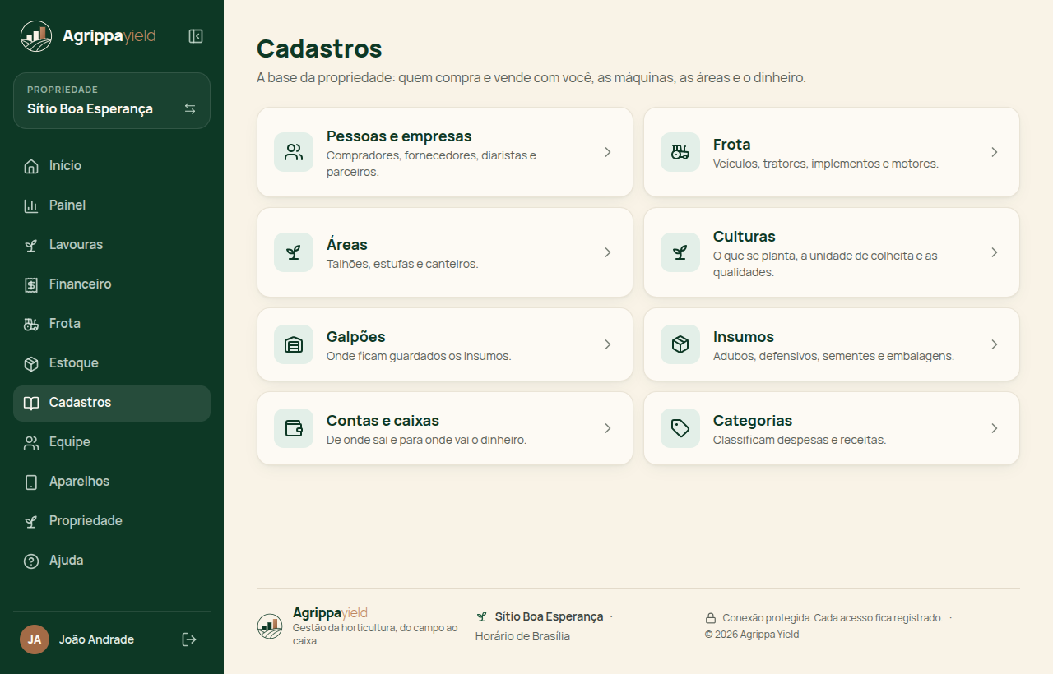Open Contas e caixas using its chevron
This screenshot has width=1053, height=674.
608,428
